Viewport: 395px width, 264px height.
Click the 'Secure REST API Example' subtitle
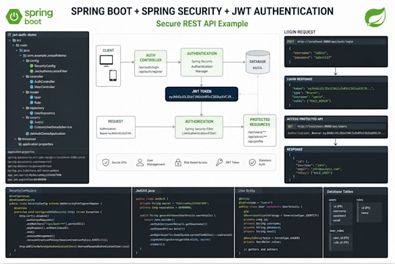[202, 24]
